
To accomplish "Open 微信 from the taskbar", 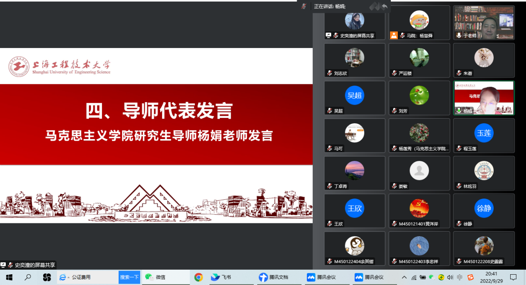I will click(156, 277).
